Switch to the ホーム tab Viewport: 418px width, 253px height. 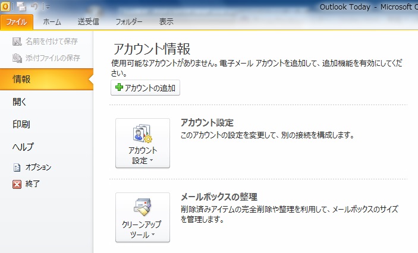(x=52, y=22)
